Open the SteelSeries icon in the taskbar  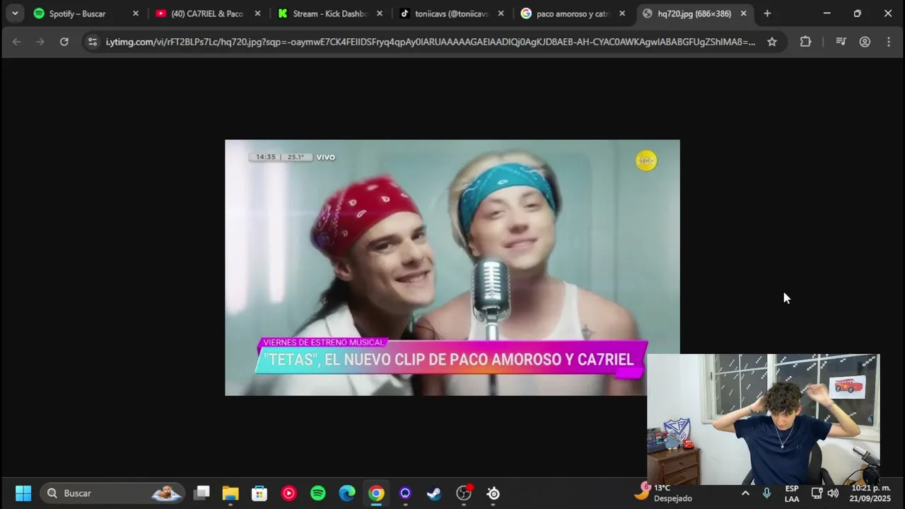[x=494, y=493]
